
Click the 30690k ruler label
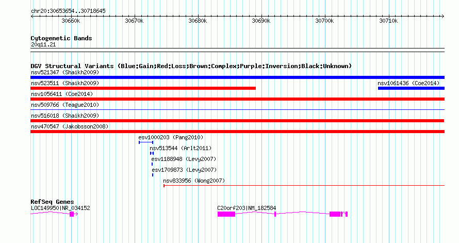coord(261,21)
